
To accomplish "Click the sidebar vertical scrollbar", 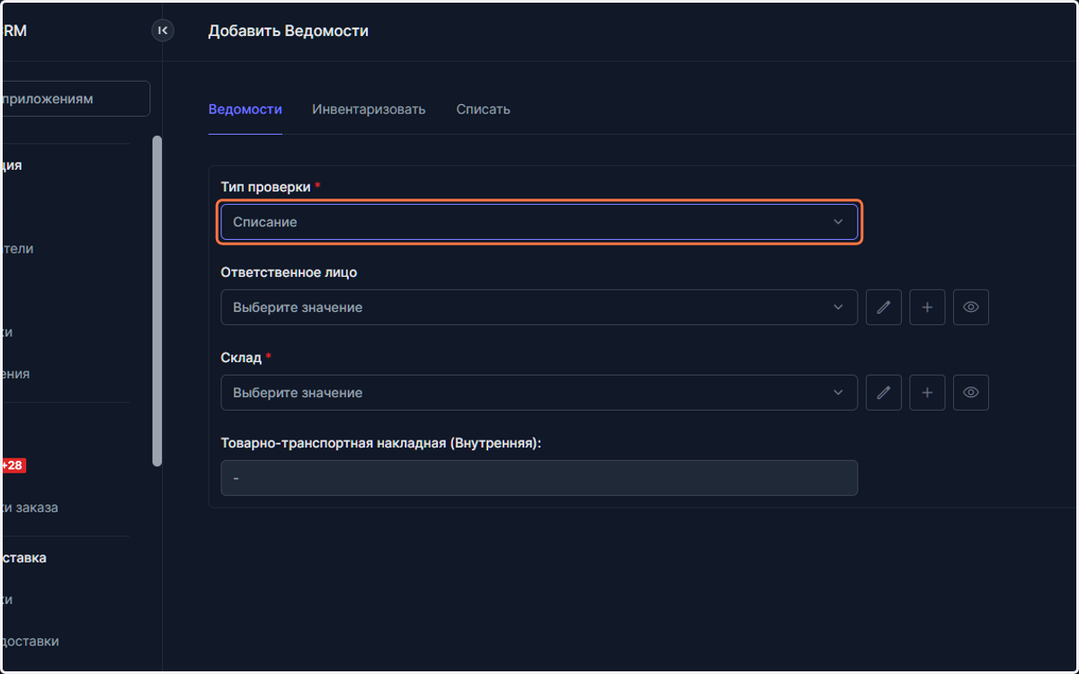I will click(x=157, y=301).
